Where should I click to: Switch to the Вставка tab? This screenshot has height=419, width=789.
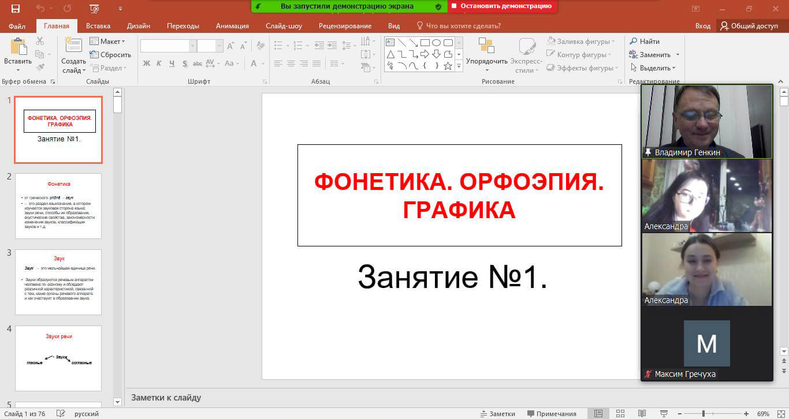98,26
